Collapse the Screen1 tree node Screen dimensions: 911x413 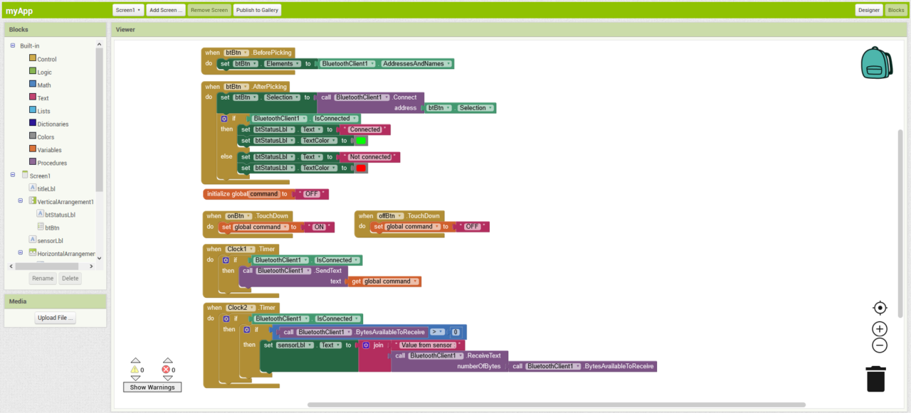coord(13,176)
